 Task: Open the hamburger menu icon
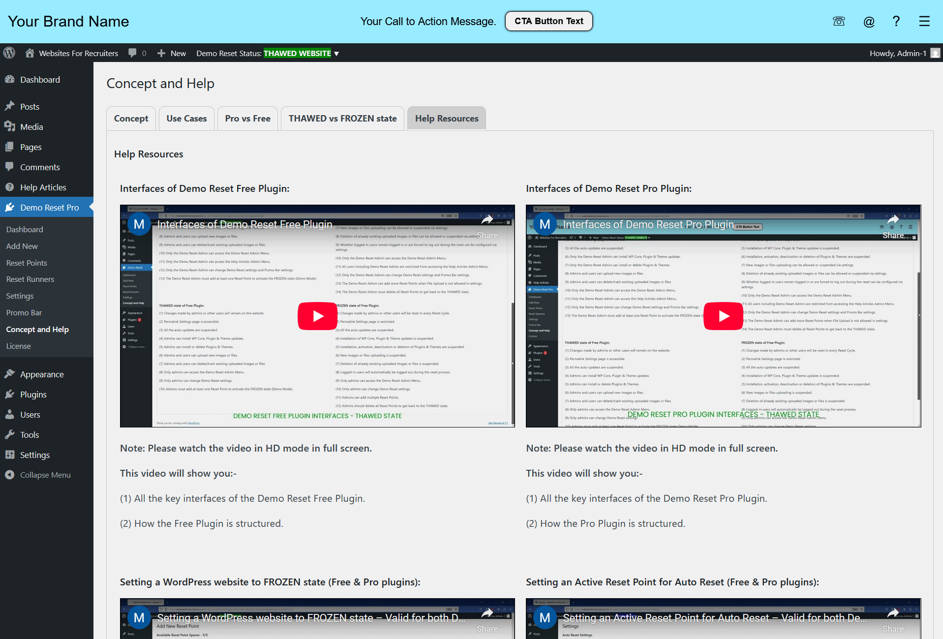pos(924,21)
